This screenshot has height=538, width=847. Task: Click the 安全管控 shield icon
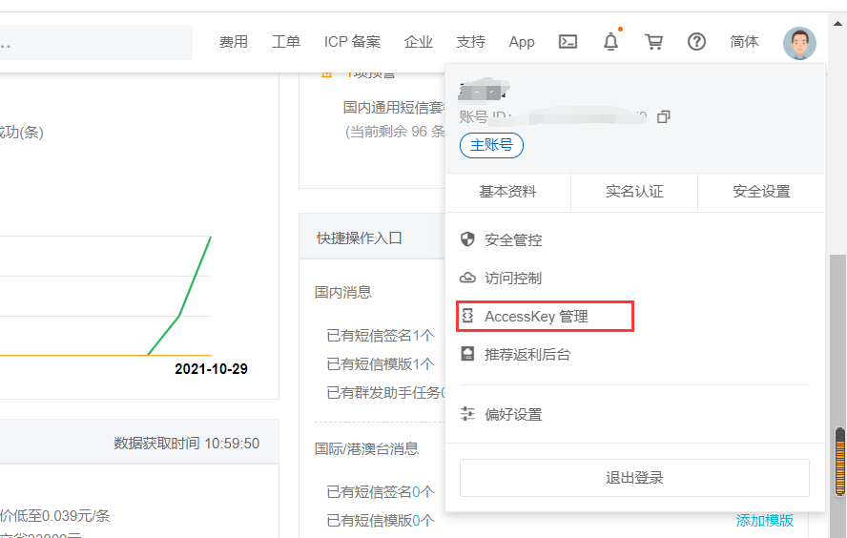pyautogui.click(x=467, y=239)
